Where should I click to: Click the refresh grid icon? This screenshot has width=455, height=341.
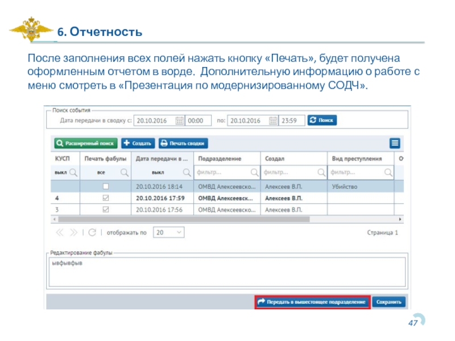click(92, 232)
